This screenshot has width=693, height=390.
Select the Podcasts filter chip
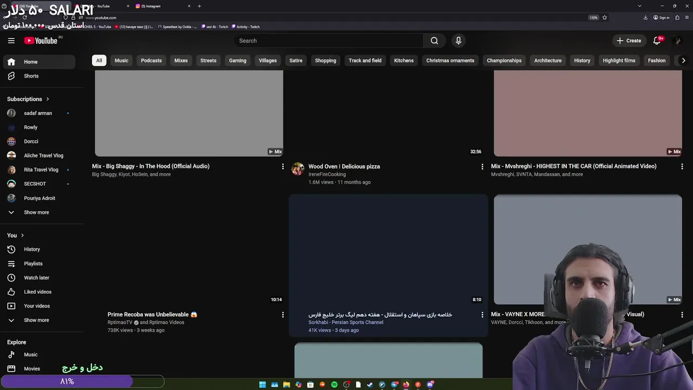pyautogui.click(x=151, y=61)
